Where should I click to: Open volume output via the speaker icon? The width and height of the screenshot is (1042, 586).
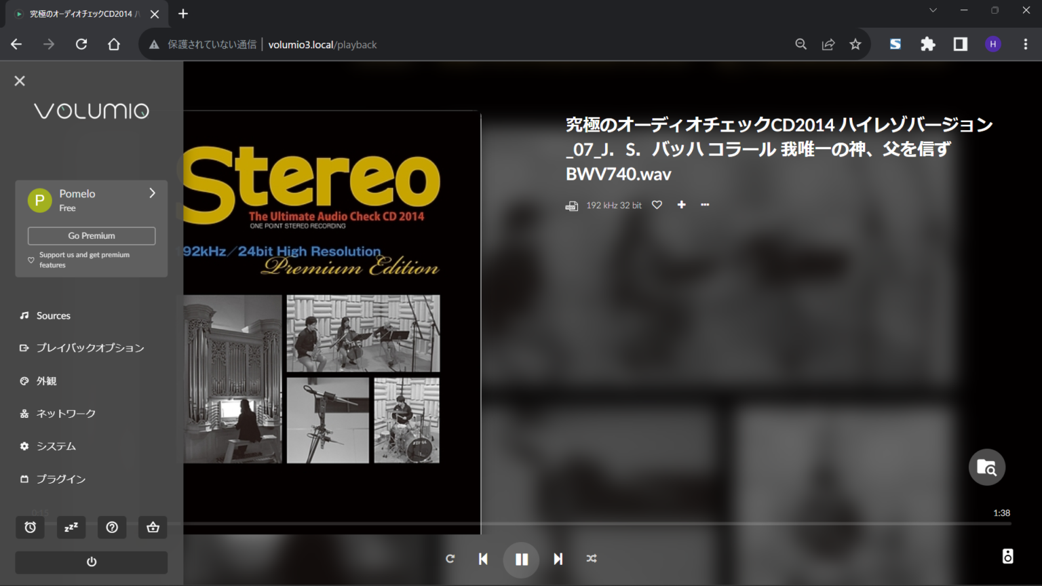pos(1006,555)
